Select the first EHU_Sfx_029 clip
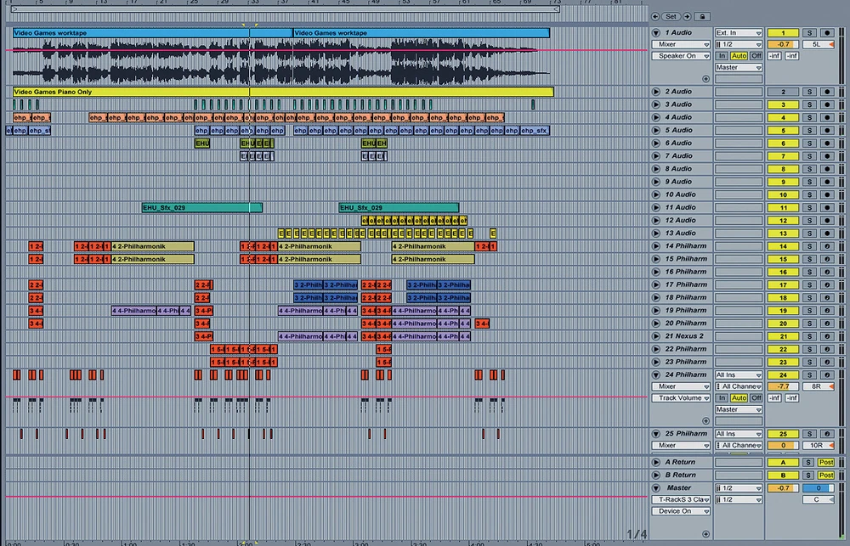Image resolution: width=850 pixels, height=546 pixels. pos(201,207)
